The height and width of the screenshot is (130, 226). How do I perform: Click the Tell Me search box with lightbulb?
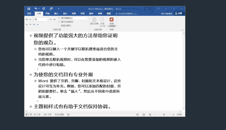click(x=127, y=14)
